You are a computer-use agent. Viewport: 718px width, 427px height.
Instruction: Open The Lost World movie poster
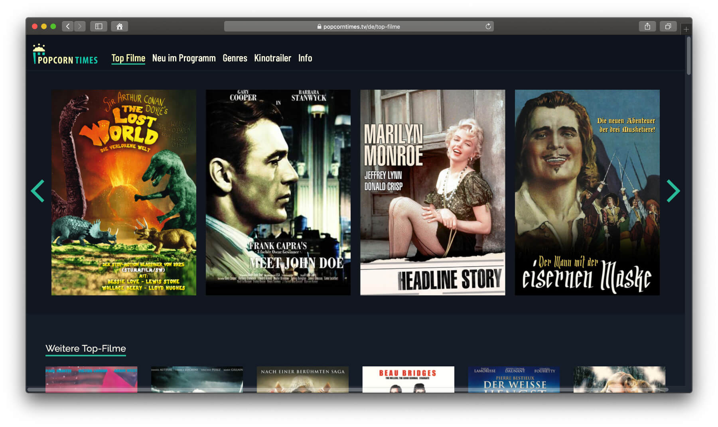point(124,192)
